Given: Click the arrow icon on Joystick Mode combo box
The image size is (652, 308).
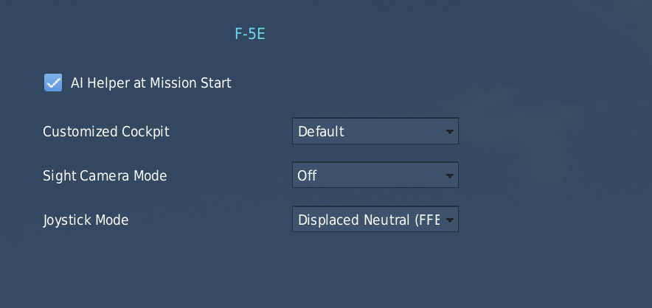Looking at the screenshot, I should pos(449,220).
